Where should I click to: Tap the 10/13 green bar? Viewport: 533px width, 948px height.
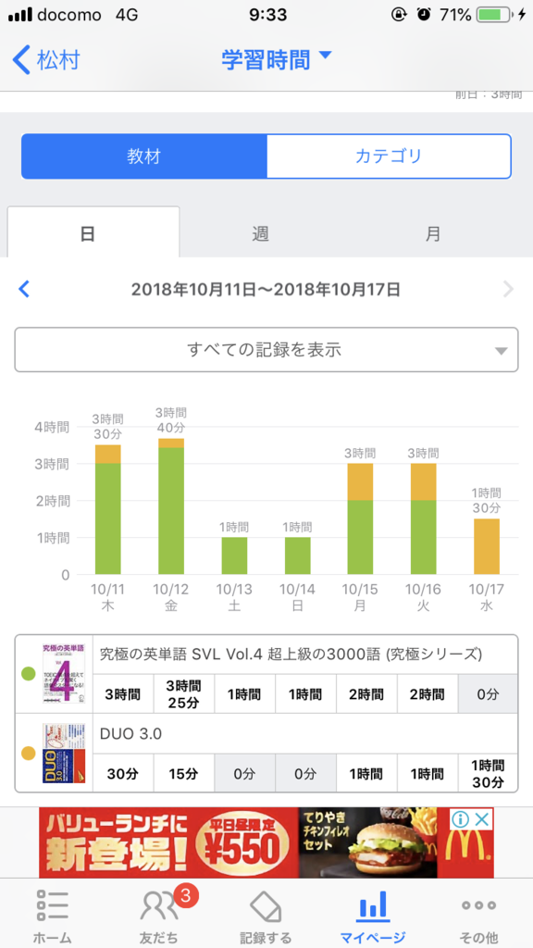point(234,555)
